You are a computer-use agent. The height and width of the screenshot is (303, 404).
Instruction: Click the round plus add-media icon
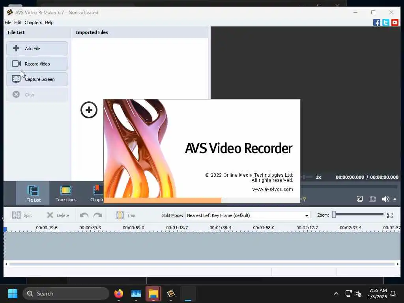tap(89, 110)
